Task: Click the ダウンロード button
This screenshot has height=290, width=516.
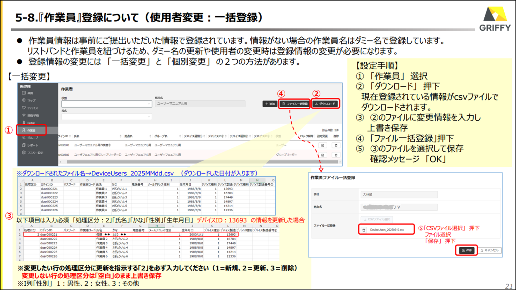Action: 325,104
